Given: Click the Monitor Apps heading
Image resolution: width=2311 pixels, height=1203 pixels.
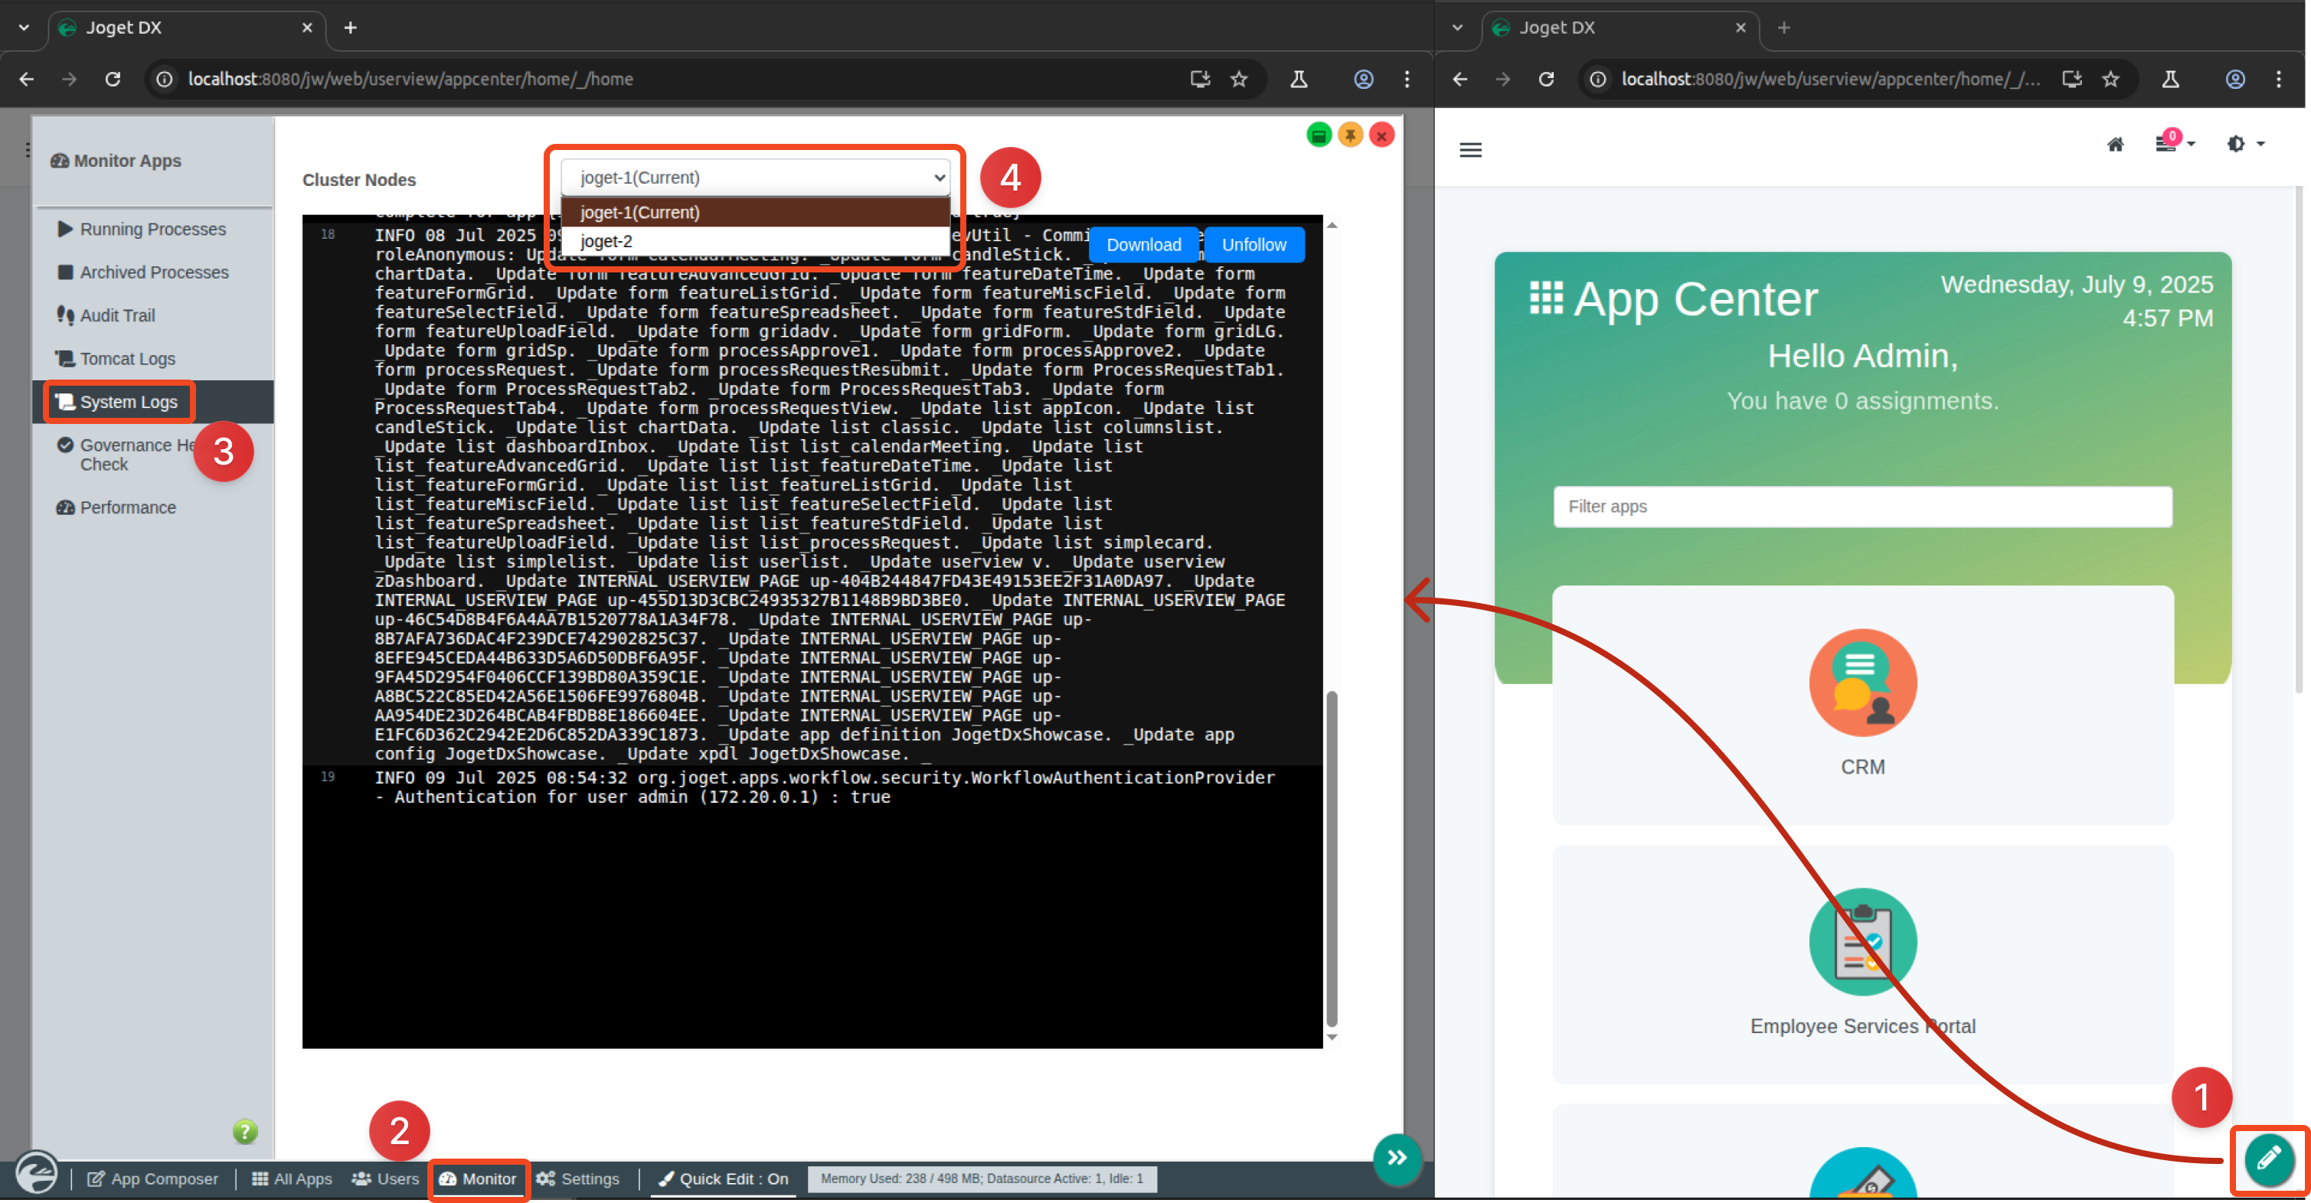Looking at the screenshot, I should tap(116, 161).
